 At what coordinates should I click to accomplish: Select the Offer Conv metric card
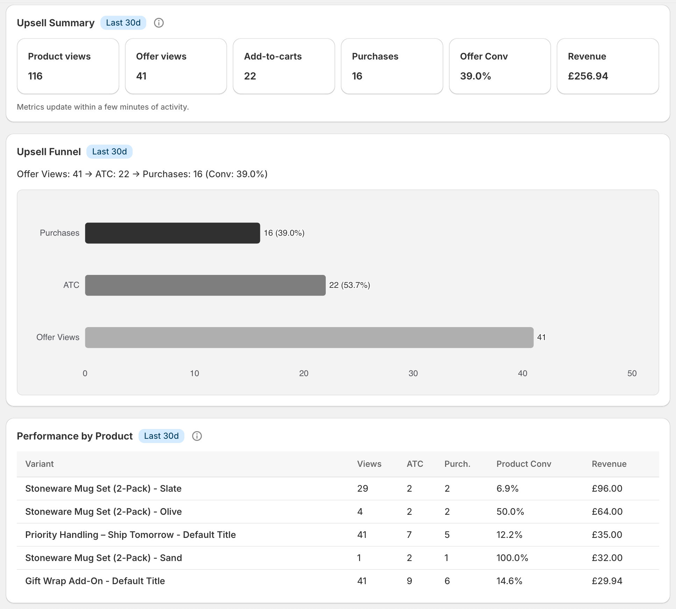click(x=500, y=66)
